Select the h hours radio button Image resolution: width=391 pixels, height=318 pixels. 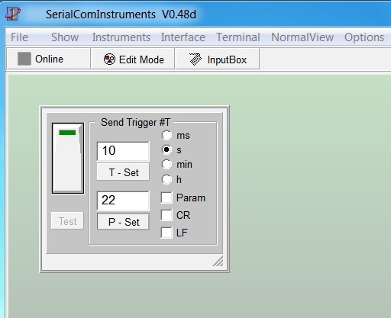click(x=166, y=179)
